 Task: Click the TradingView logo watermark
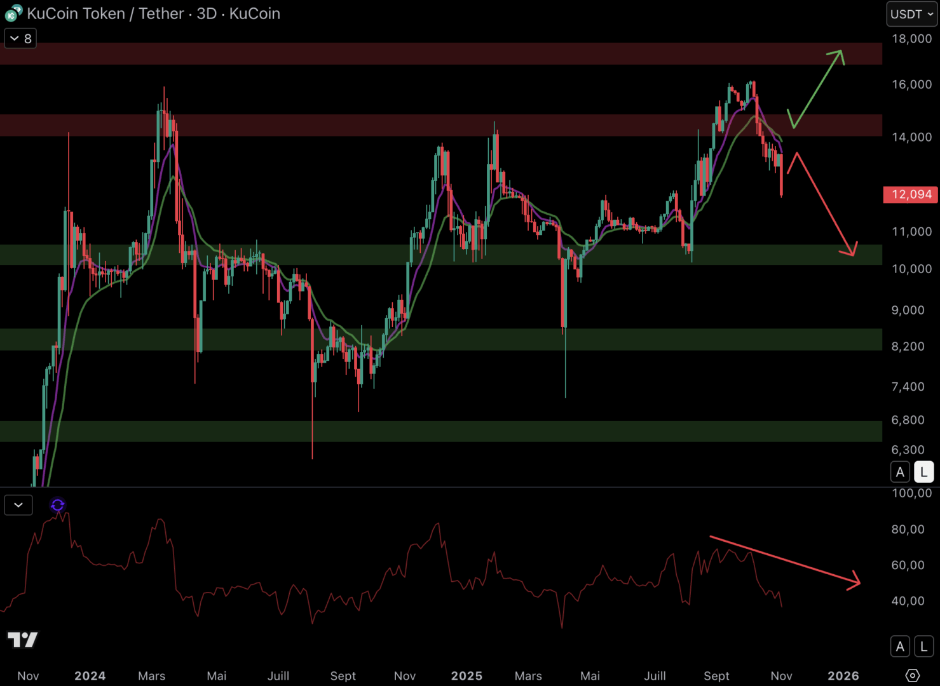23,639
